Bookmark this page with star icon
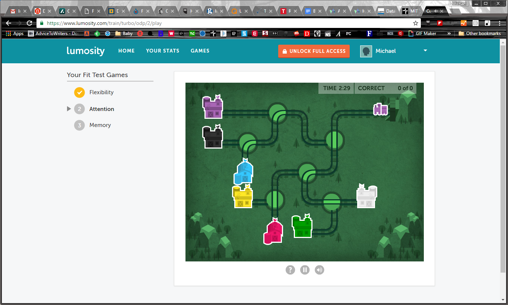The image size is (508, 305). tap(416, 23)
